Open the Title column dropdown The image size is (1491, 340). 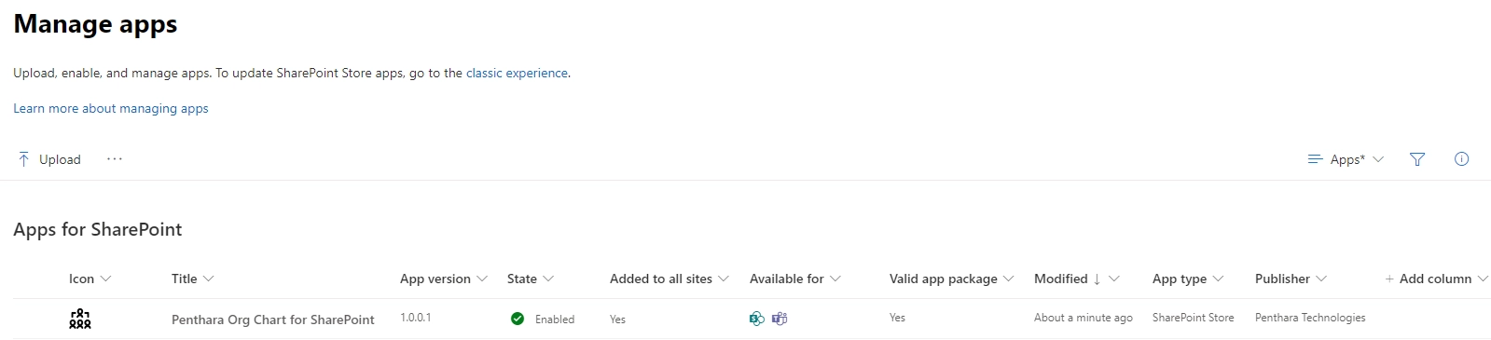tap(193, 279)
